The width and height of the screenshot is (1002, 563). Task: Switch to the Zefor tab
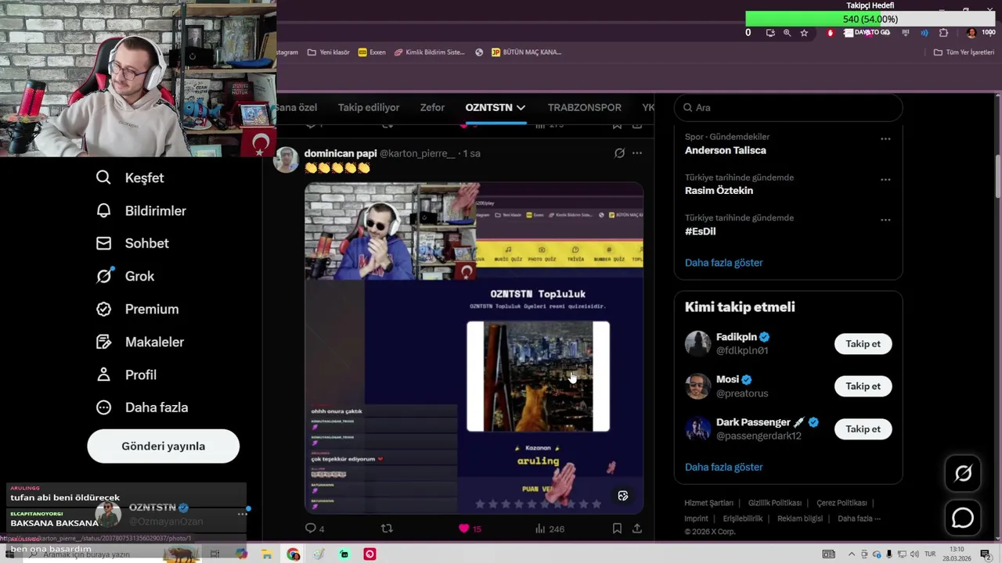(432, 107)
